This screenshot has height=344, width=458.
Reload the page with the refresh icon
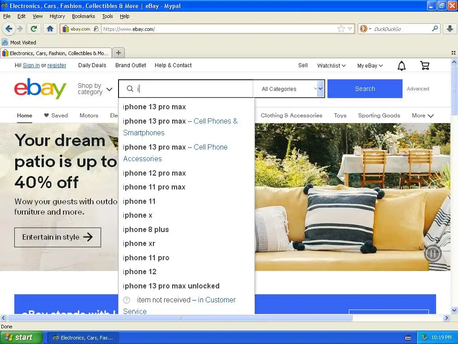[34, 29]
